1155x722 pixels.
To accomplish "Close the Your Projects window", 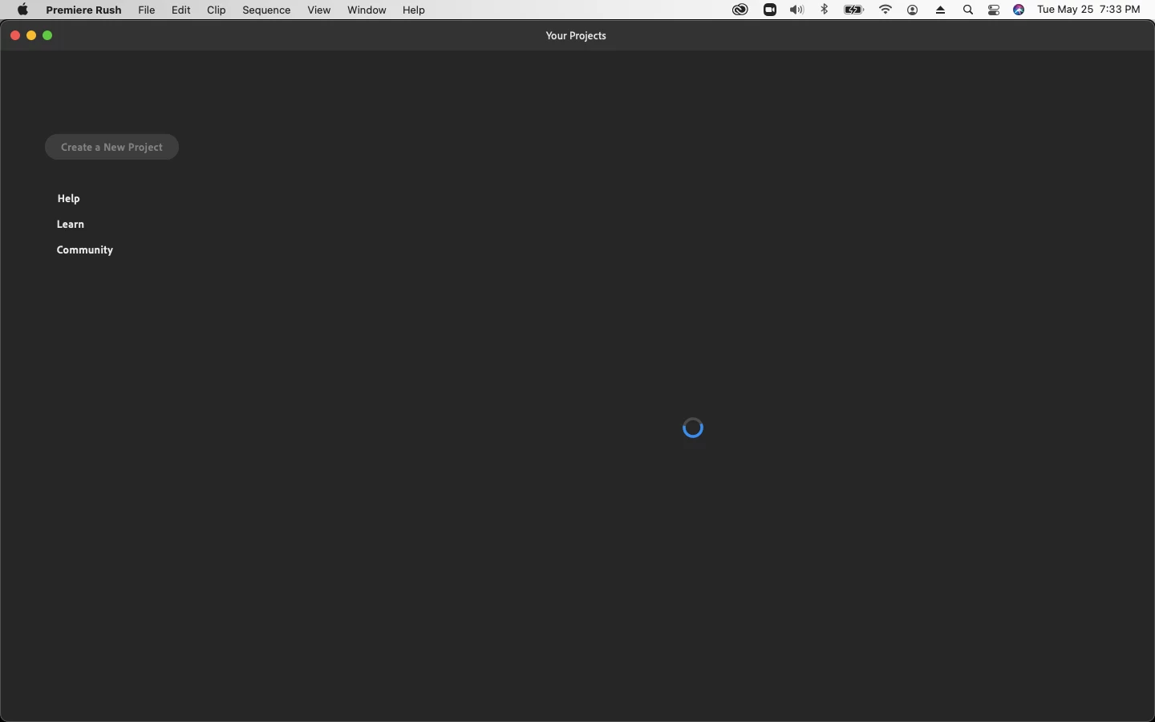I will pyautogui.click(x=15, y=35).
